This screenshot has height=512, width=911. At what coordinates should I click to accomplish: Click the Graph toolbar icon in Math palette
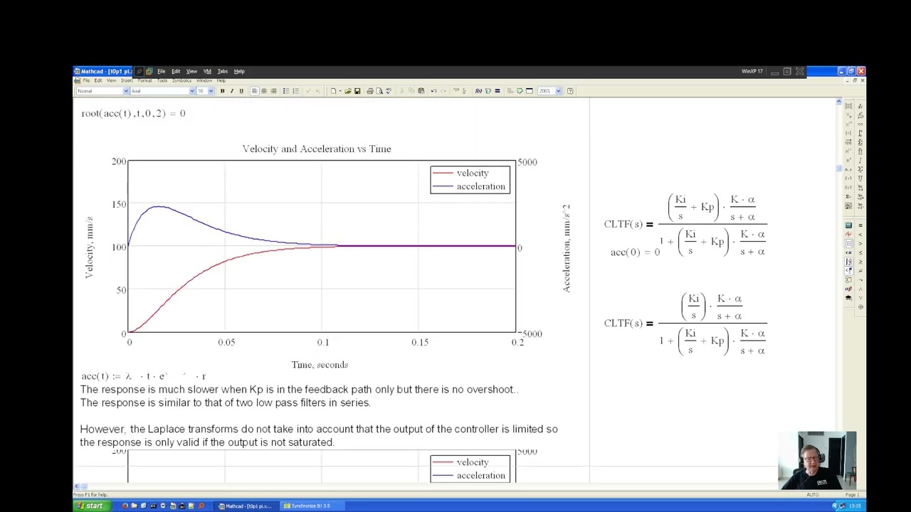tap(848, 234)
